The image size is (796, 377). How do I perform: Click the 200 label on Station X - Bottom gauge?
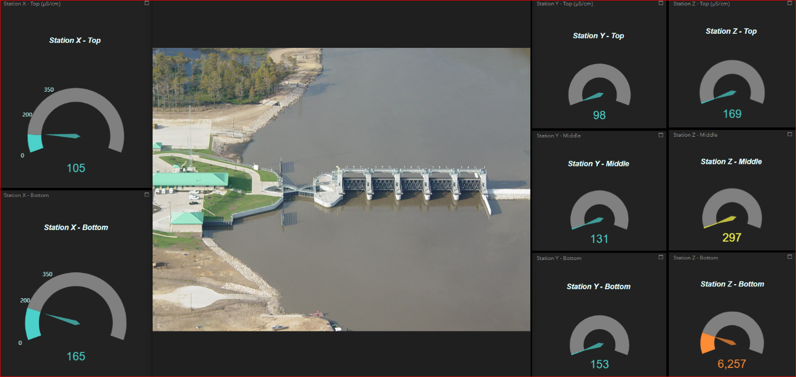point(25,300)
